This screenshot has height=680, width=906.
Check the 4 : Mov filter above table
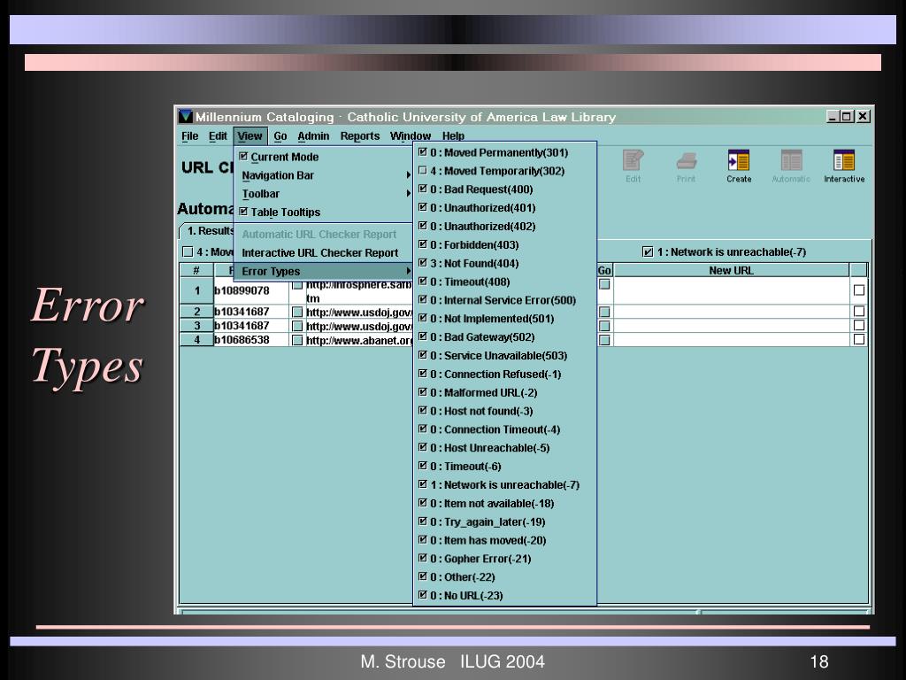[x=188, y=252]
